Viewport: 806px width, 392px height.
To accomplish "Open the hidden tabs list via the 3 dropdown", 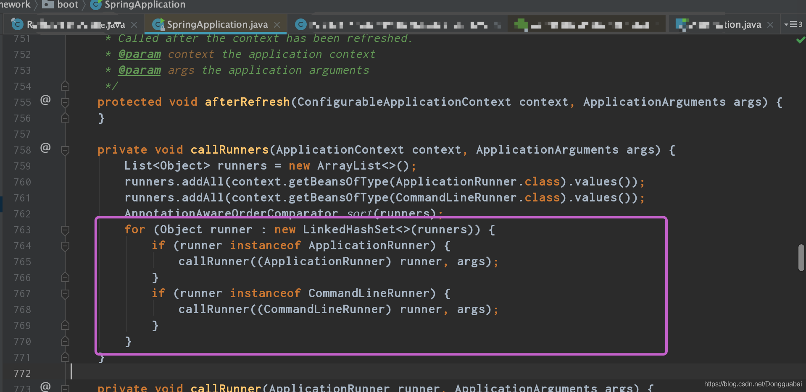I will (x=794, y=24).
